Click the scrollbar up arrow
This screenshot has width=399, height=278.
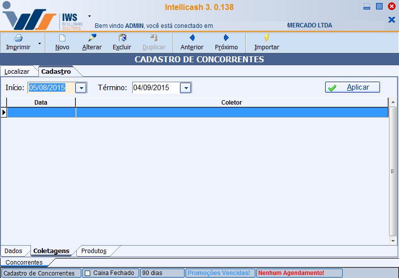pyautogui.click(x=393, y=102)
